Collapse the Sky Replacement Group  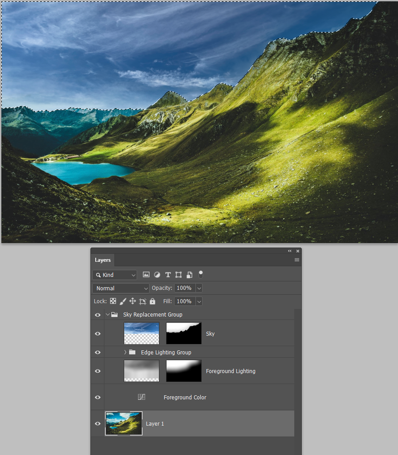click(x=107, y=315)
